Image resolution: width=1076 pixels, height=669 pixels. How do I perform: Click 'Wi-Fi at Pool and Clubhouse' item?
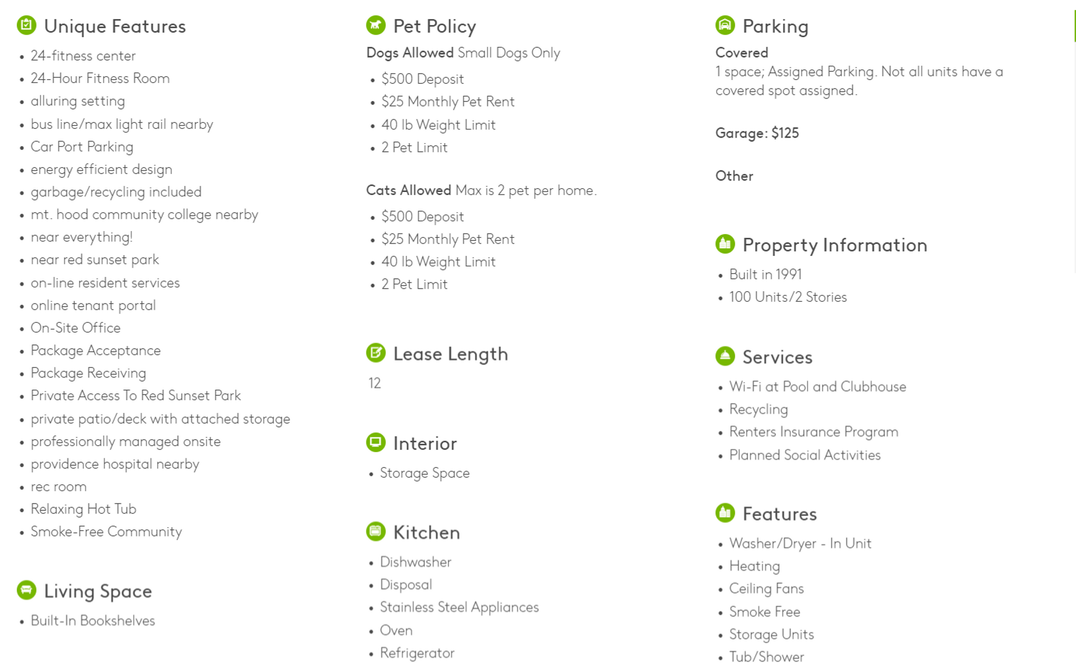[x=817, y=387]
